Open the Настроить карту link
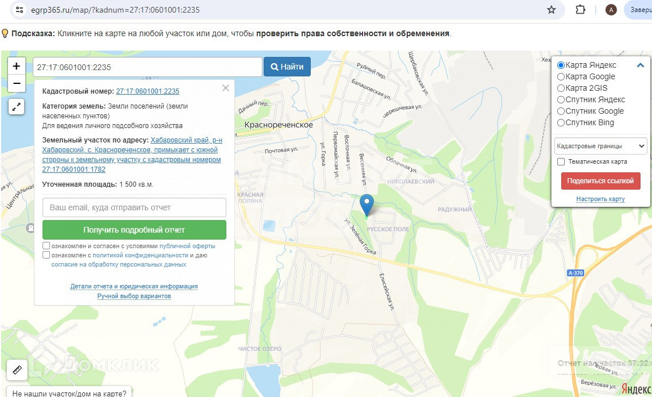Image resolution: width=652 pixels, height=397 pixels. (600, 199)
